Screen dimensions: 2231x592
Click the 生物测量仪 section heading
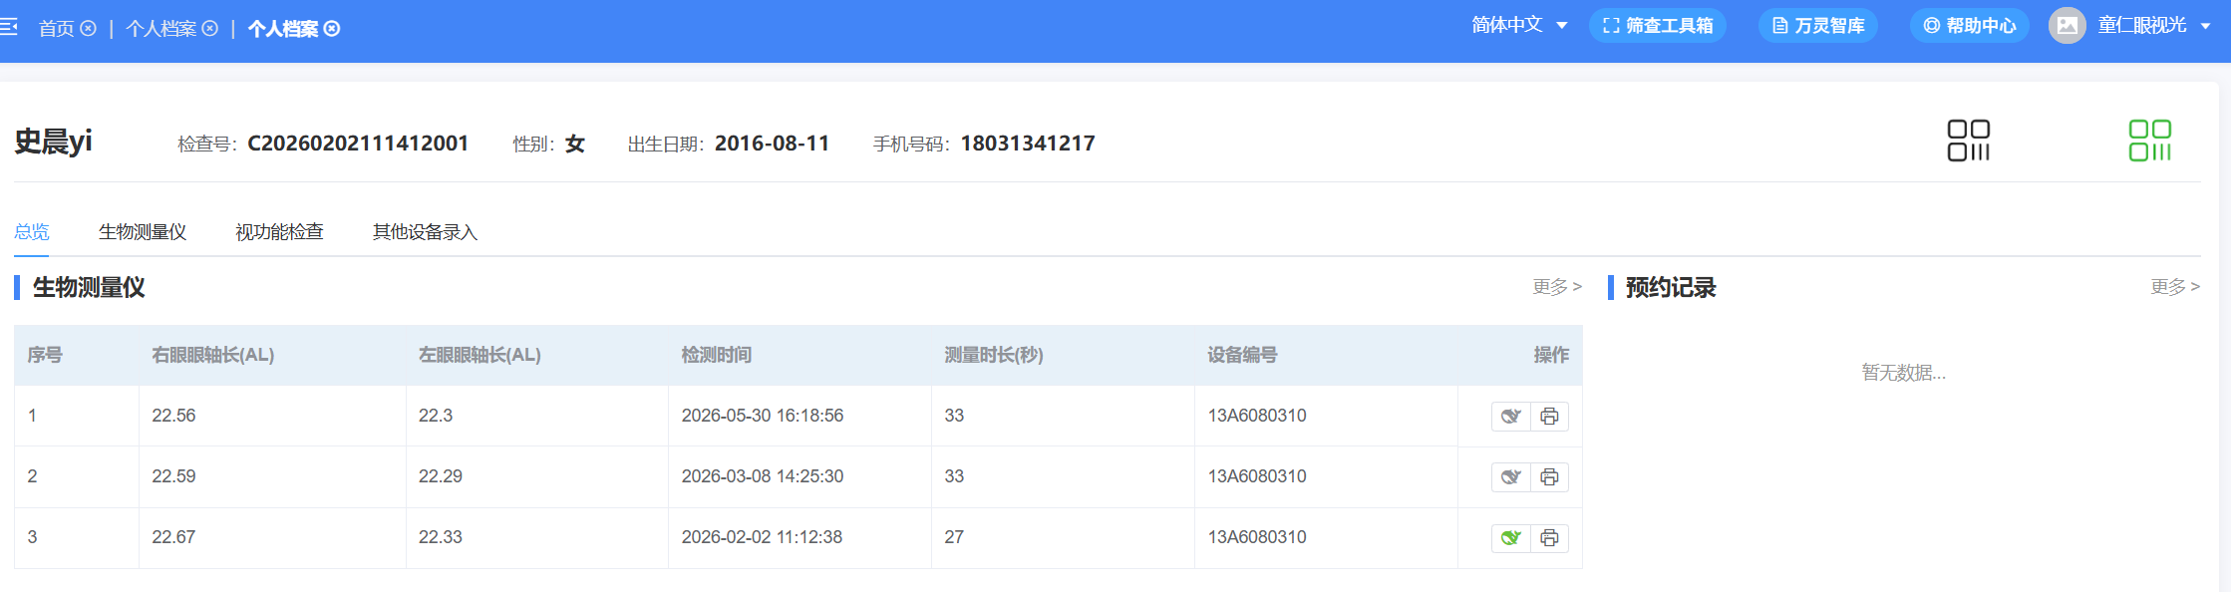[89, 288]
